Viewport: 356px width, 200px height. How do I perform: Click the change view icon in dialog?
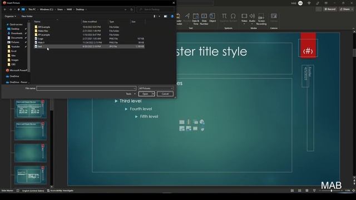point(155,16)
